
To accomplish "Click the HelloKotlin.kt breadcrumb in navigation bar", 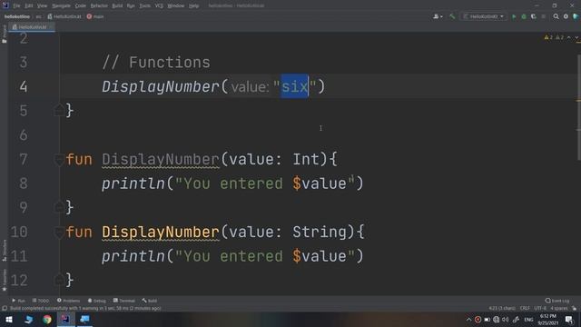I will click(x=64, y=16).
